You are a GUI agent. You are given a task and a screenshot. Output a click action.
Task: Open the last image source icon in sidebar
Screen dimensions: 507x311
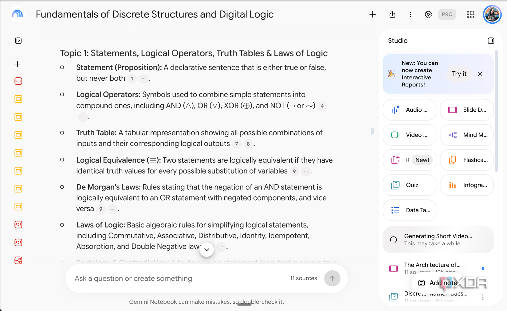pos(18,260)
